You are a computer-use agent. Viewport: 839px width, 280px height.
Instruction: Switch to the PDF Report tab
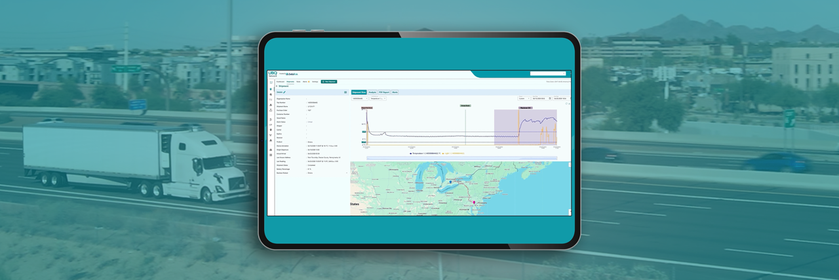click(384, 92)
